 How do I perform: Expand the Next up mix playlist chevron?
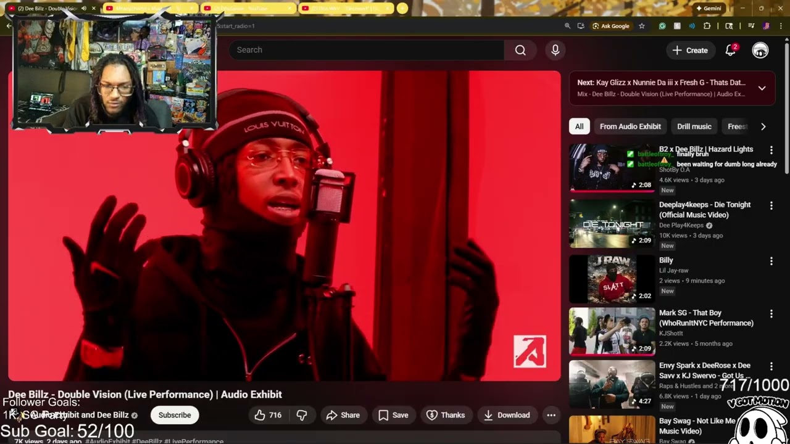[x=762, y=88]
